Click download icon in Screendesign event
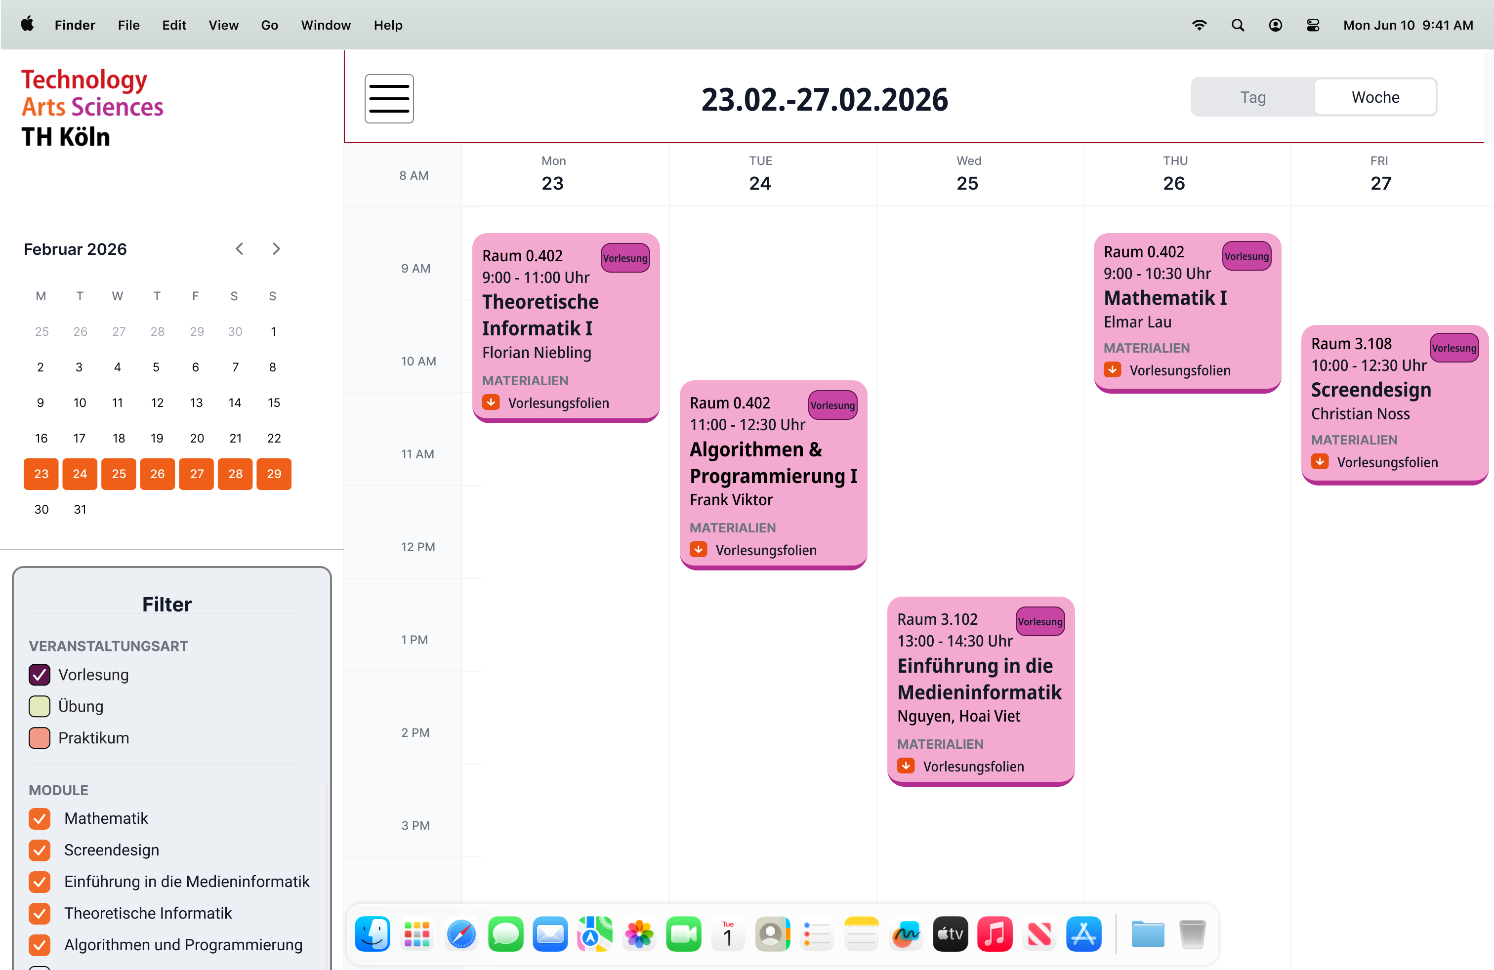The height and width of the screenshot is (970, 1494). [x=1320, y=462]
